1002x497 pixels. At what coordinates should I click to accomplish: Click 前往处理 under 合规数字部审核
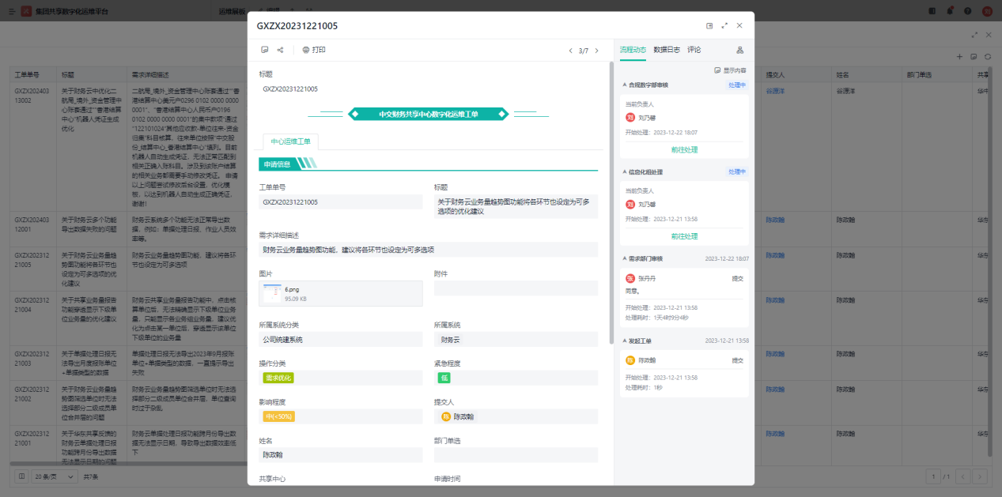[x=684, y=149]
